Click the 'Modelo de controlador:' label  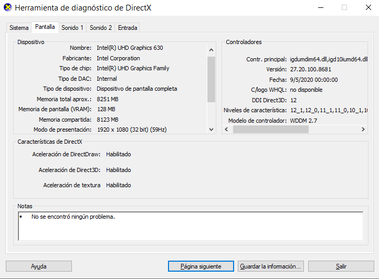coord(257,121)
